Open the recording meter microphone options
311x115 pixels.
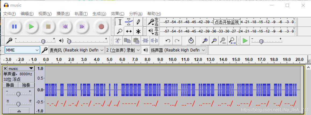tap(151, 22)
